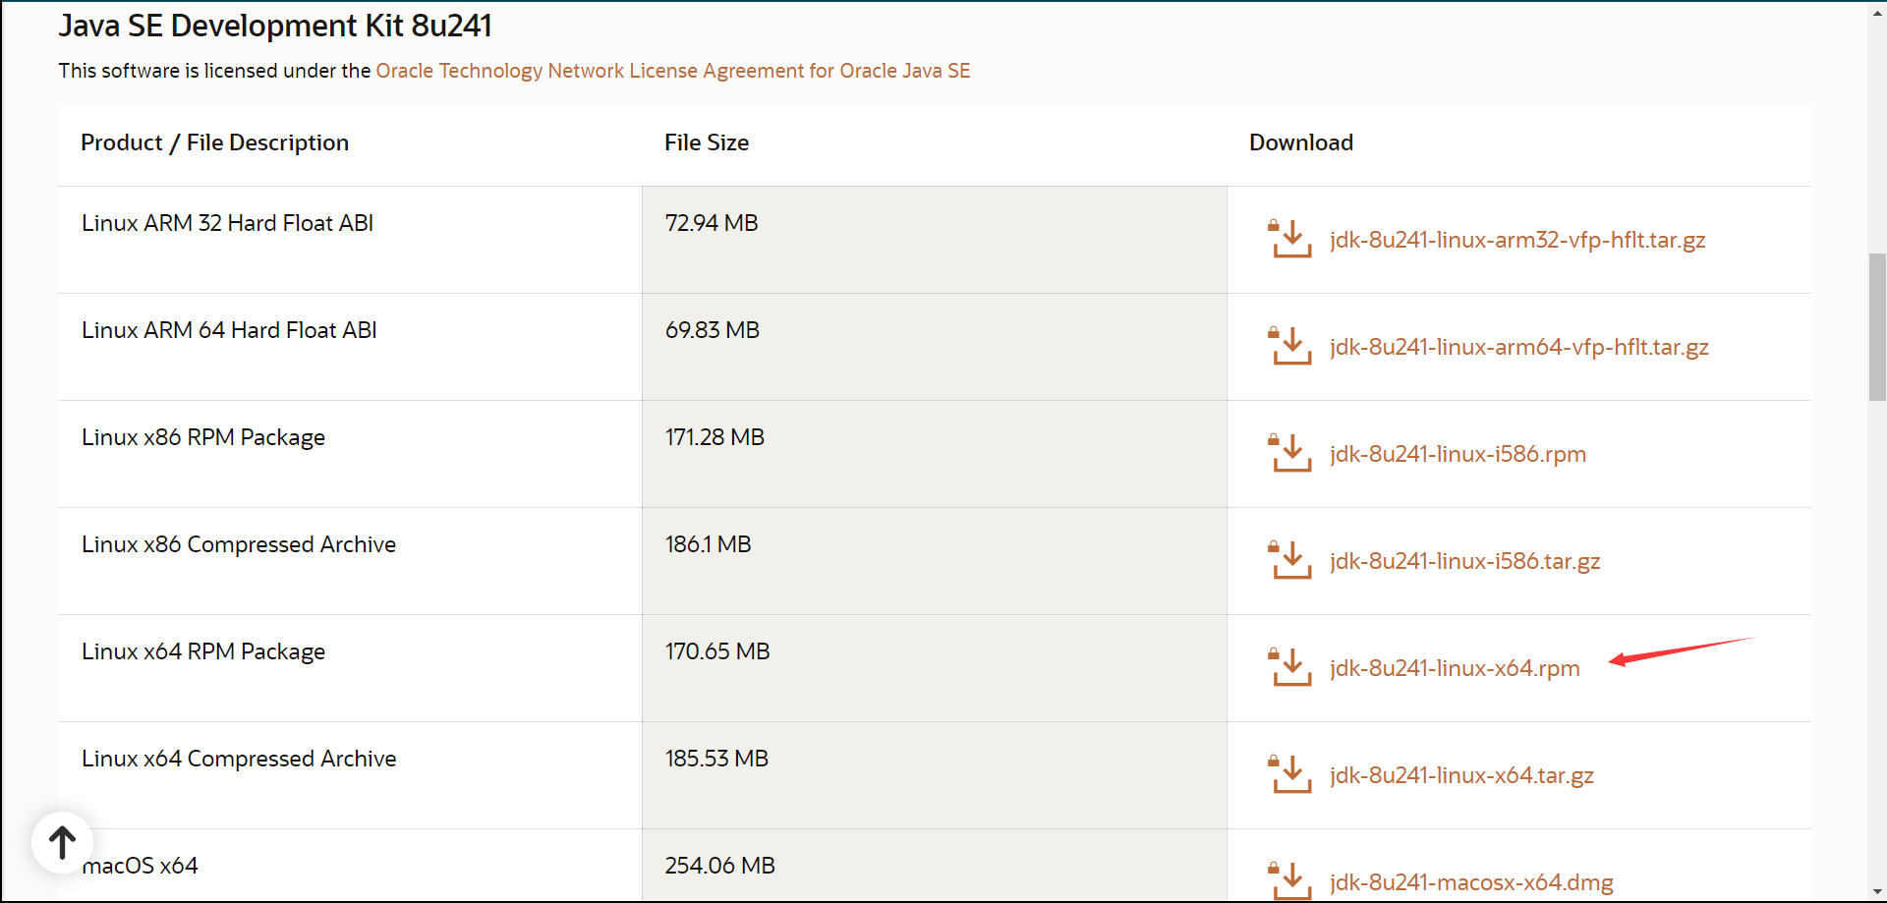Image resolution: width=1887 pixels, height=903 pixels.
Task: Click the page vertical scrollbar thumb
Action: point(1877,326)
